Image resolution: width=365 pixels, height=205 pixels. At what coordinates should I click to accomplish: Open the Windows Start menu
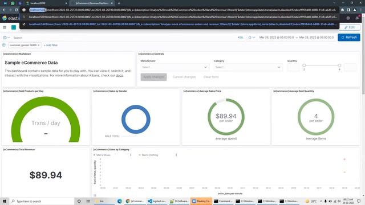(x=5, y=201)
